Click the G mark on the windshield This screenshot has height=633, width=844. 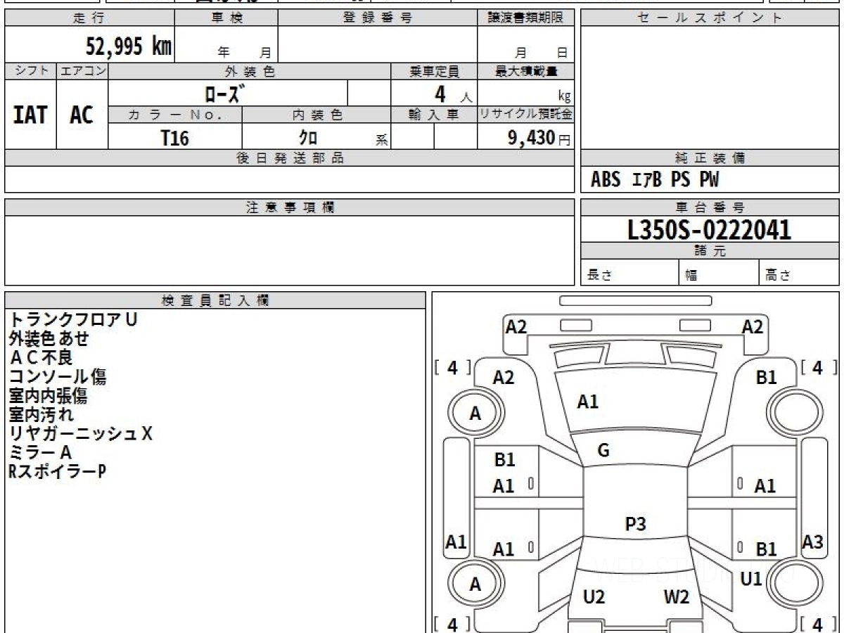click(603, 451)
